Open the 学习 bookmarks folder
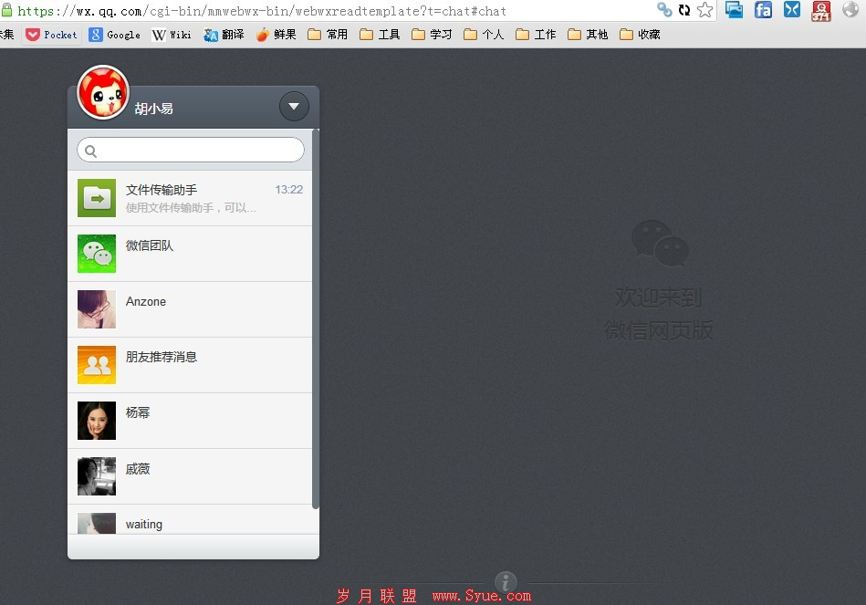Screen dimensions: 866x605 [x=432, y=35]
